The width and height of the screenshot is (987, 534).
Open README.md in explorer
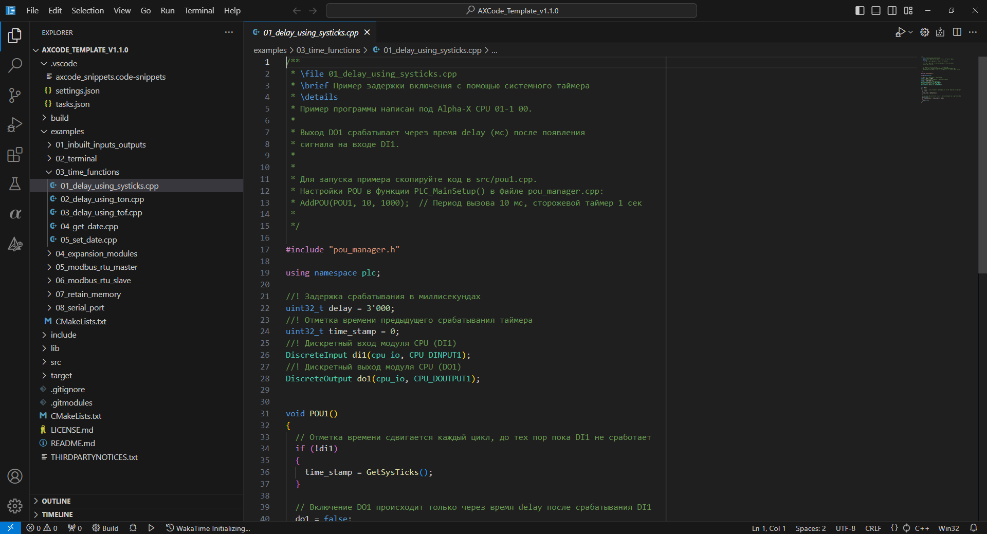point(136,444)
